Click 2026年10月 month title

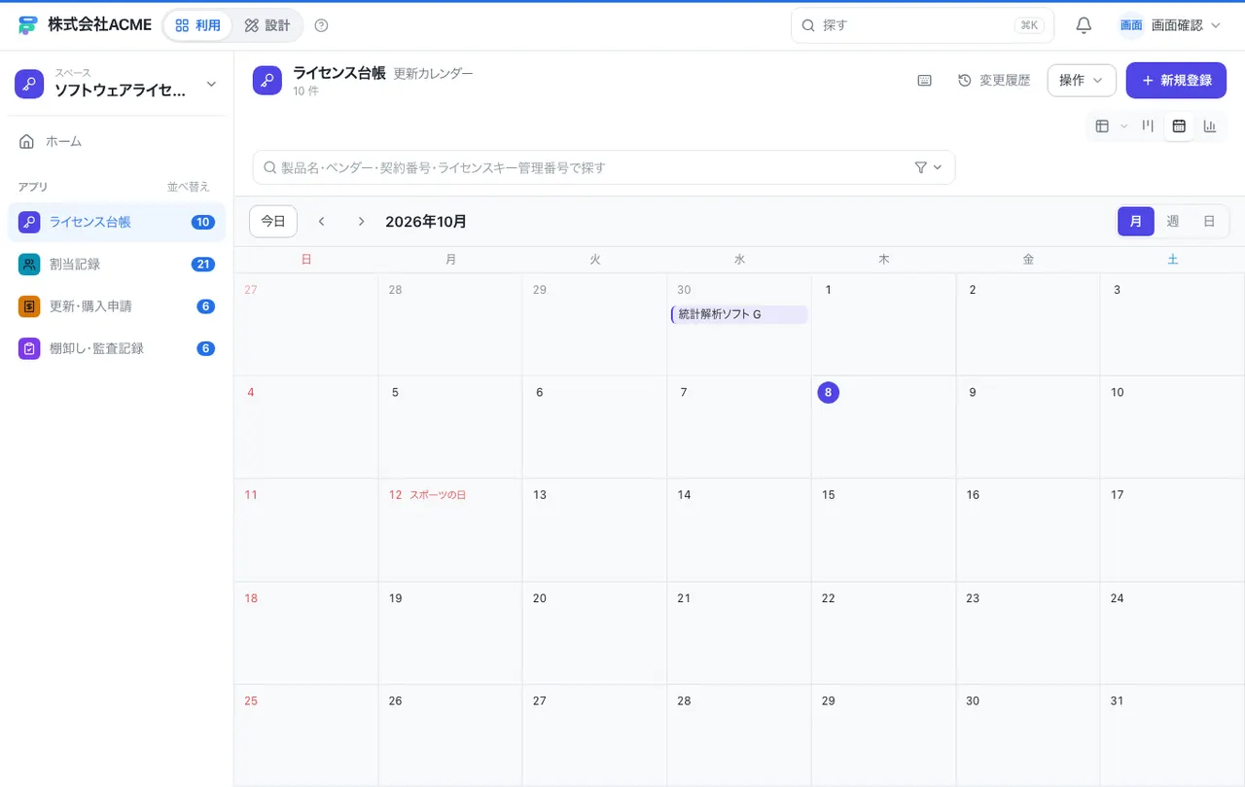pyautogui.click(x=426, y=222)
